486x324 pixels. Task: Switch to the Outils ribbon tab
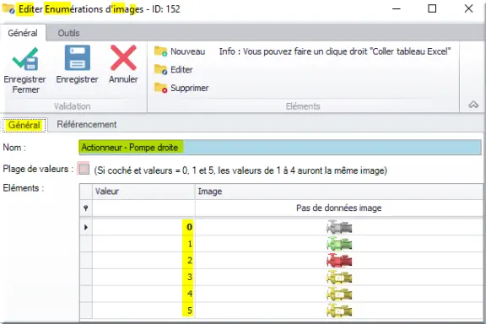pyautogui.click(x=68, y=33)
